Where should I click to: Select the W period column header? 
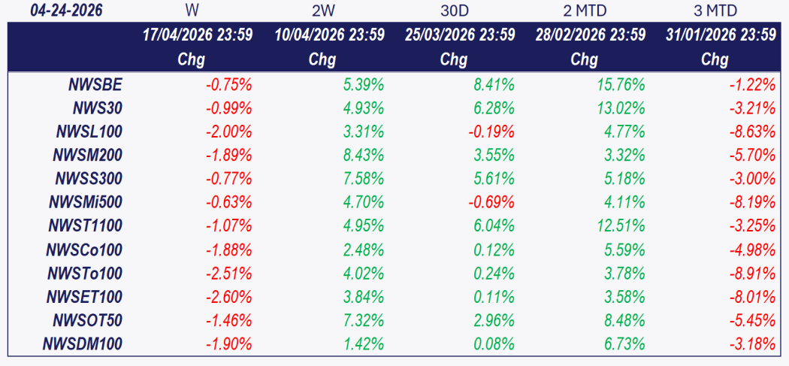(192, 11)
